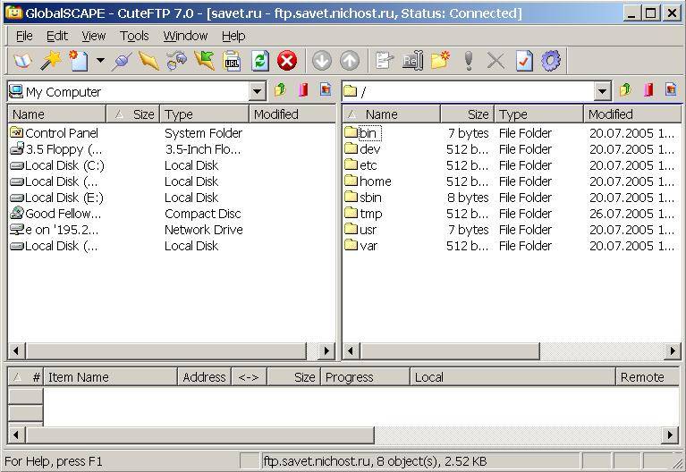Sort remote pane by Name column
686x472 pixels.
coord(392,114)
